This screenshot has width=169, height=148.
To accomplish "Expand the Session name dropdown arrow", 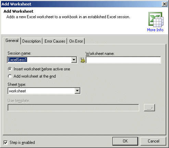I will tap(74, 60).
